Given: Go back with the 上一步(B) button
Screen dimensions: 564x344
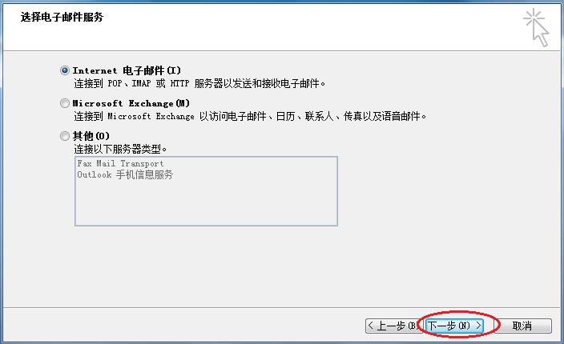Looking at the screenshot, I should (394, 326).
